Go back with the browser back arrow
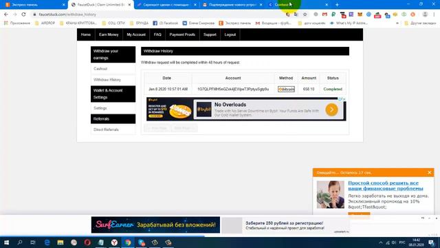The width and height of the screenshot is (440, 248). 6,14
